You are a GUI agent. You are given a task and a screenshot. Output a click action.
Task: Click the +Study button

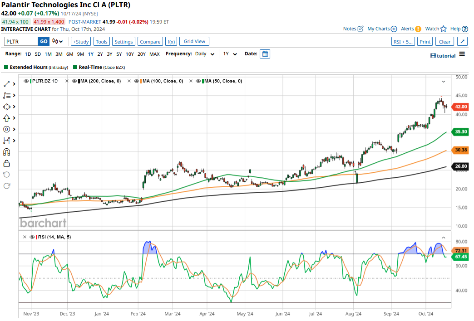(81, 42)
